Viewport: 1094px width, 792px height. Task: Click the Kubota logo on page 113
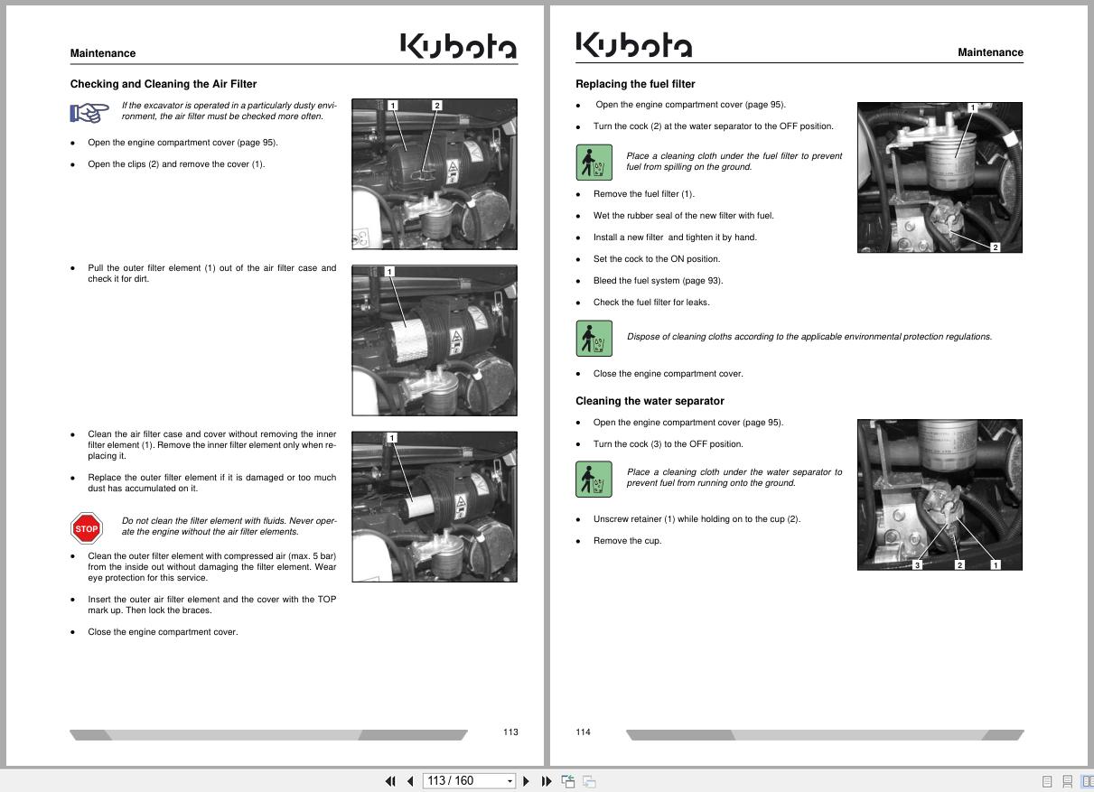459,46
